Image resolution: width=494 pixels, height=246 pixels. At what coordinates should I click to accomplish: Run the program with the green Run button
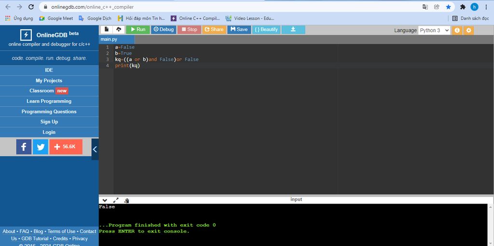[x=138, y=29]
